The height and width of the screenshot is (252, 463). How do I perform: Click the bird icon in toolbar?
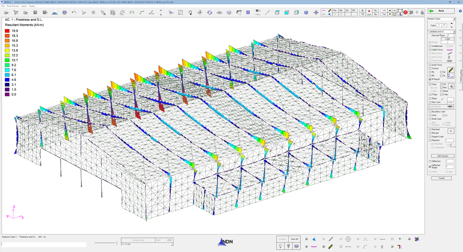(171, 13)
